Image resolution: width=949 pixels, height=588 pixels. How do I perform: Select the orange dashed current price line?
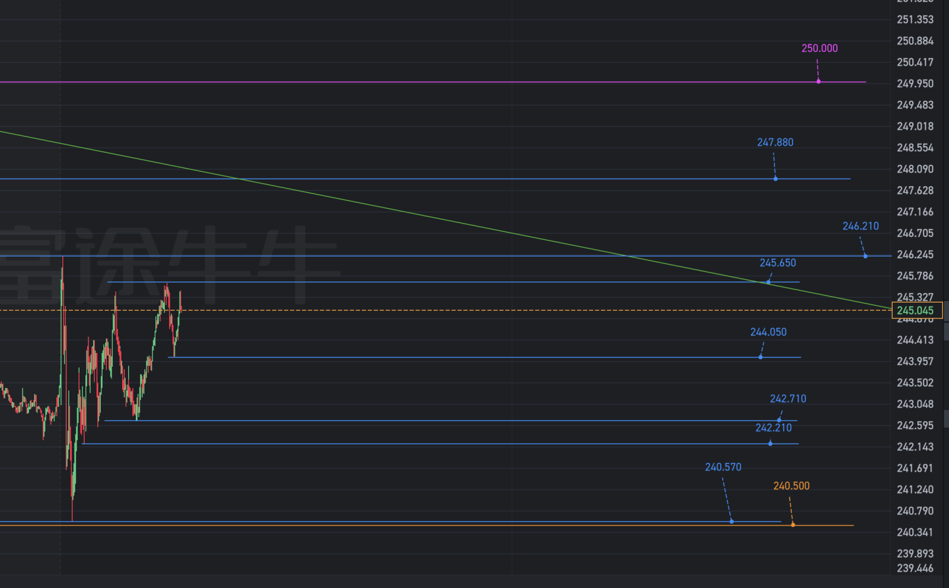(446, 310)
